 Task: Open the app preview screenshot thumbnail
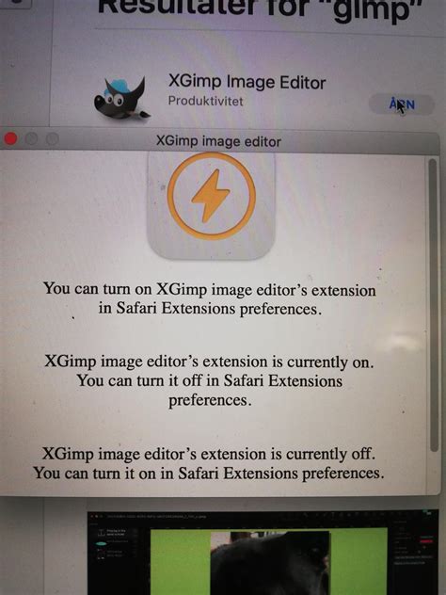263,554
